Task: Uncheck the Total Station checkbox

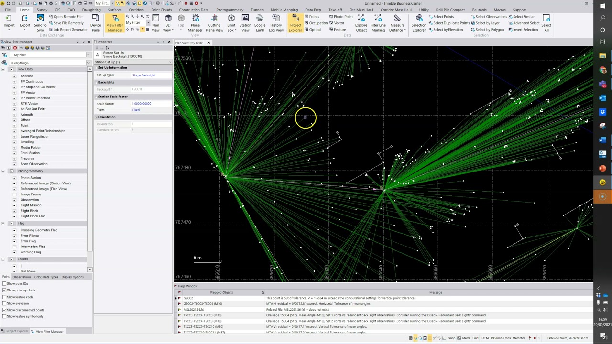Action: pos(14,153)
